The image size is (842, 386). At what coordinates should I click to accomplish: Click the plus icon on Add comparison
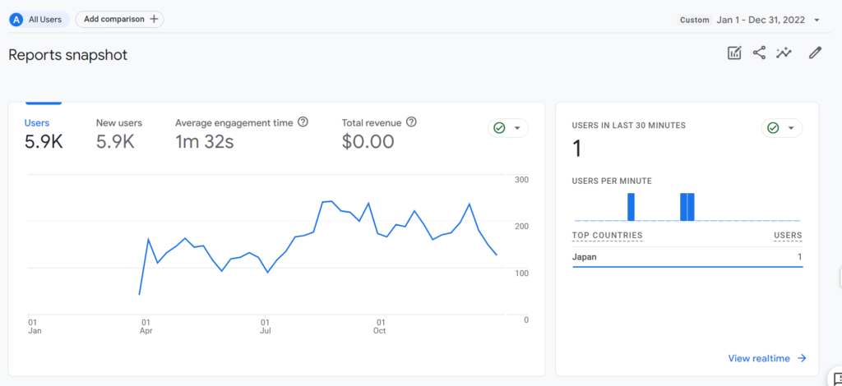tap(154, 20)
